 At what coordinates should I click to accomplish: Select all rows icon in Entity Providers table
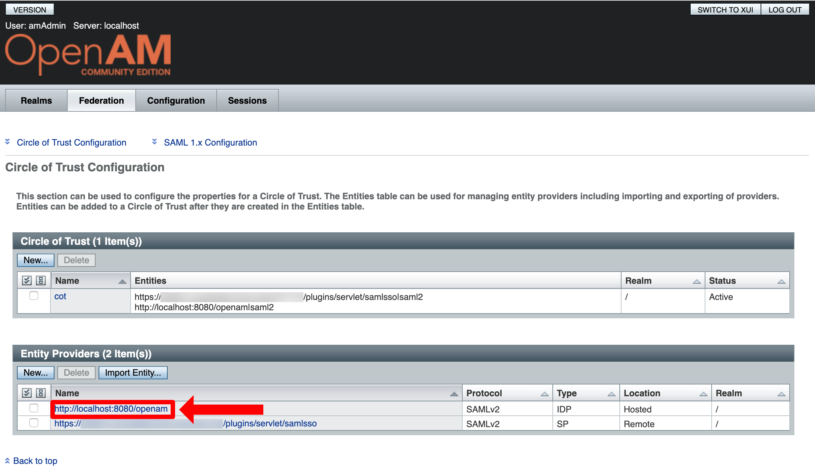(x=27, y=393)
